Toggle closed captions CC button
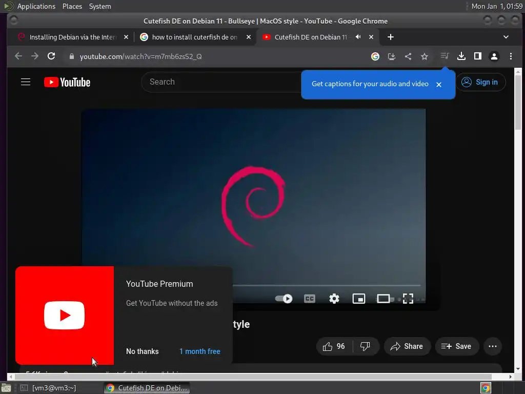The height and width of the screenshot is (394, 525). pos(309,298)
